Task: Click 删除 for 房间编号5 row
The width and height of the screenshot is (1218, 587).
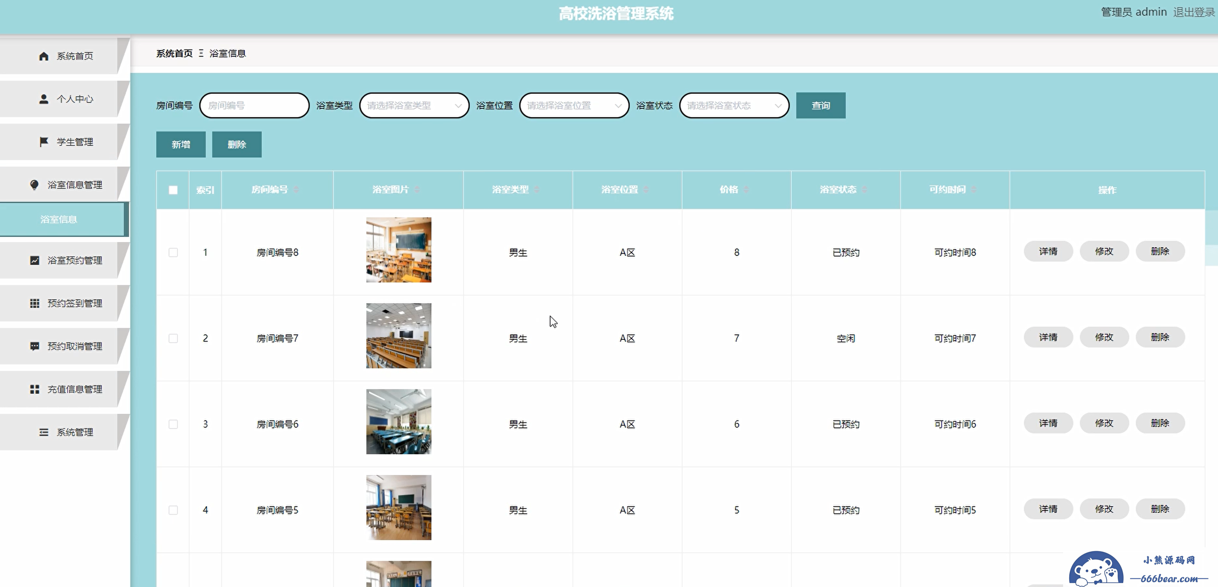Action: pyautogui.click(x=1160, y=510)
